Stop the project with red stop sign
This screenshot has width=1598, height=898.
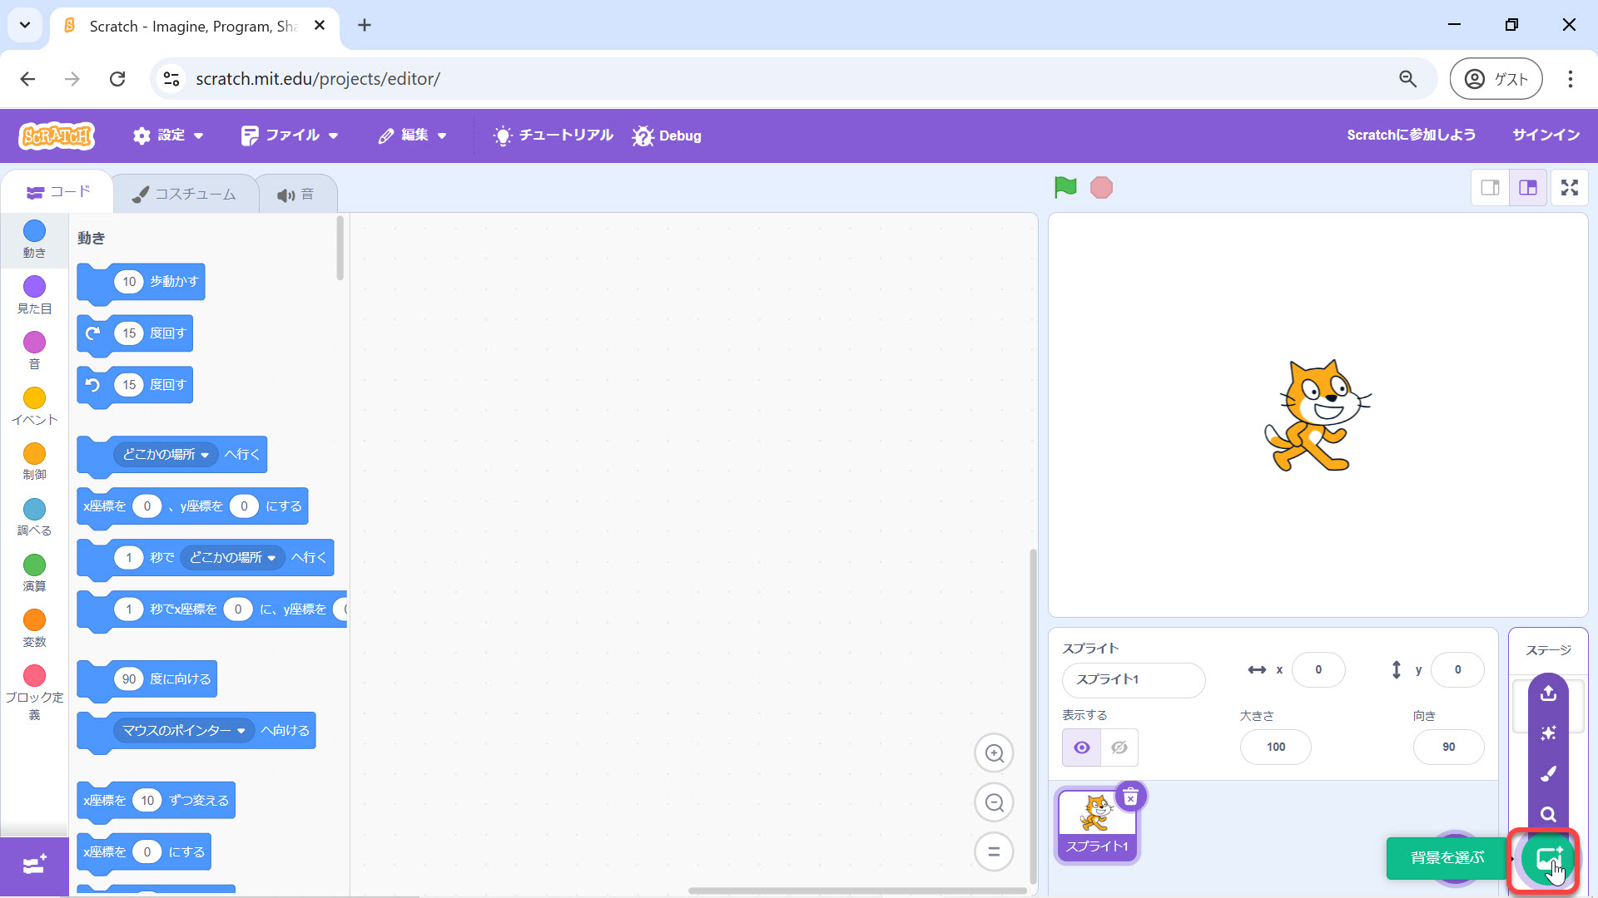pyautogui.click(x=1101, y=187)
